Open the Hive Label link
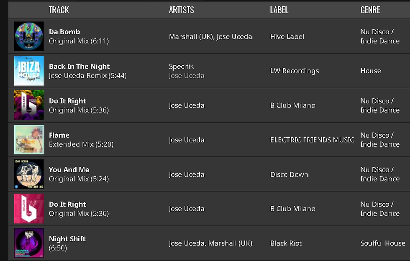The height and width of the screenshot is (261, 410). pyautogui.click(x=287, y=37)
